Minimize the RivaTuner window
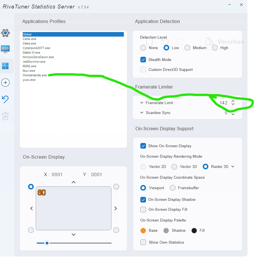 [x=229, y=5]
